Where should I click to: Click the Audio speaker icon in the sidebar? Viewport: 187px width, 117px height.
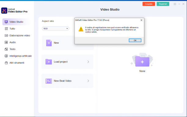point(6,42)
